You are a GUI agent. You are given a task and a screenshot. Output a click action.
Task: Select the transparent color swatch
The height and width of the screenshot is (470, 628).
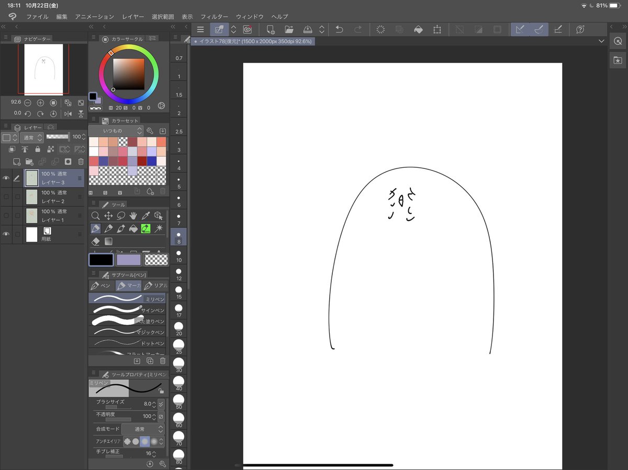coord(156,260)
